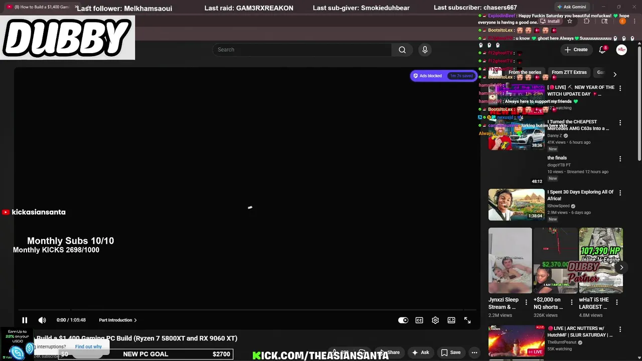Open the Chrome profile E icon
The height and width of the screenshot is (361, 642).
coord(622,22)
